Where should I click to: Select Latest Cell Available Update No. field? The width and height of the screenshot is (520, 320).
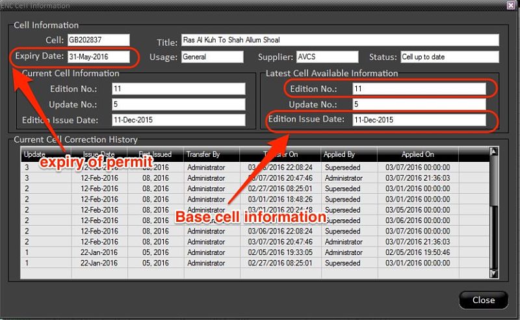pos(418,104)
